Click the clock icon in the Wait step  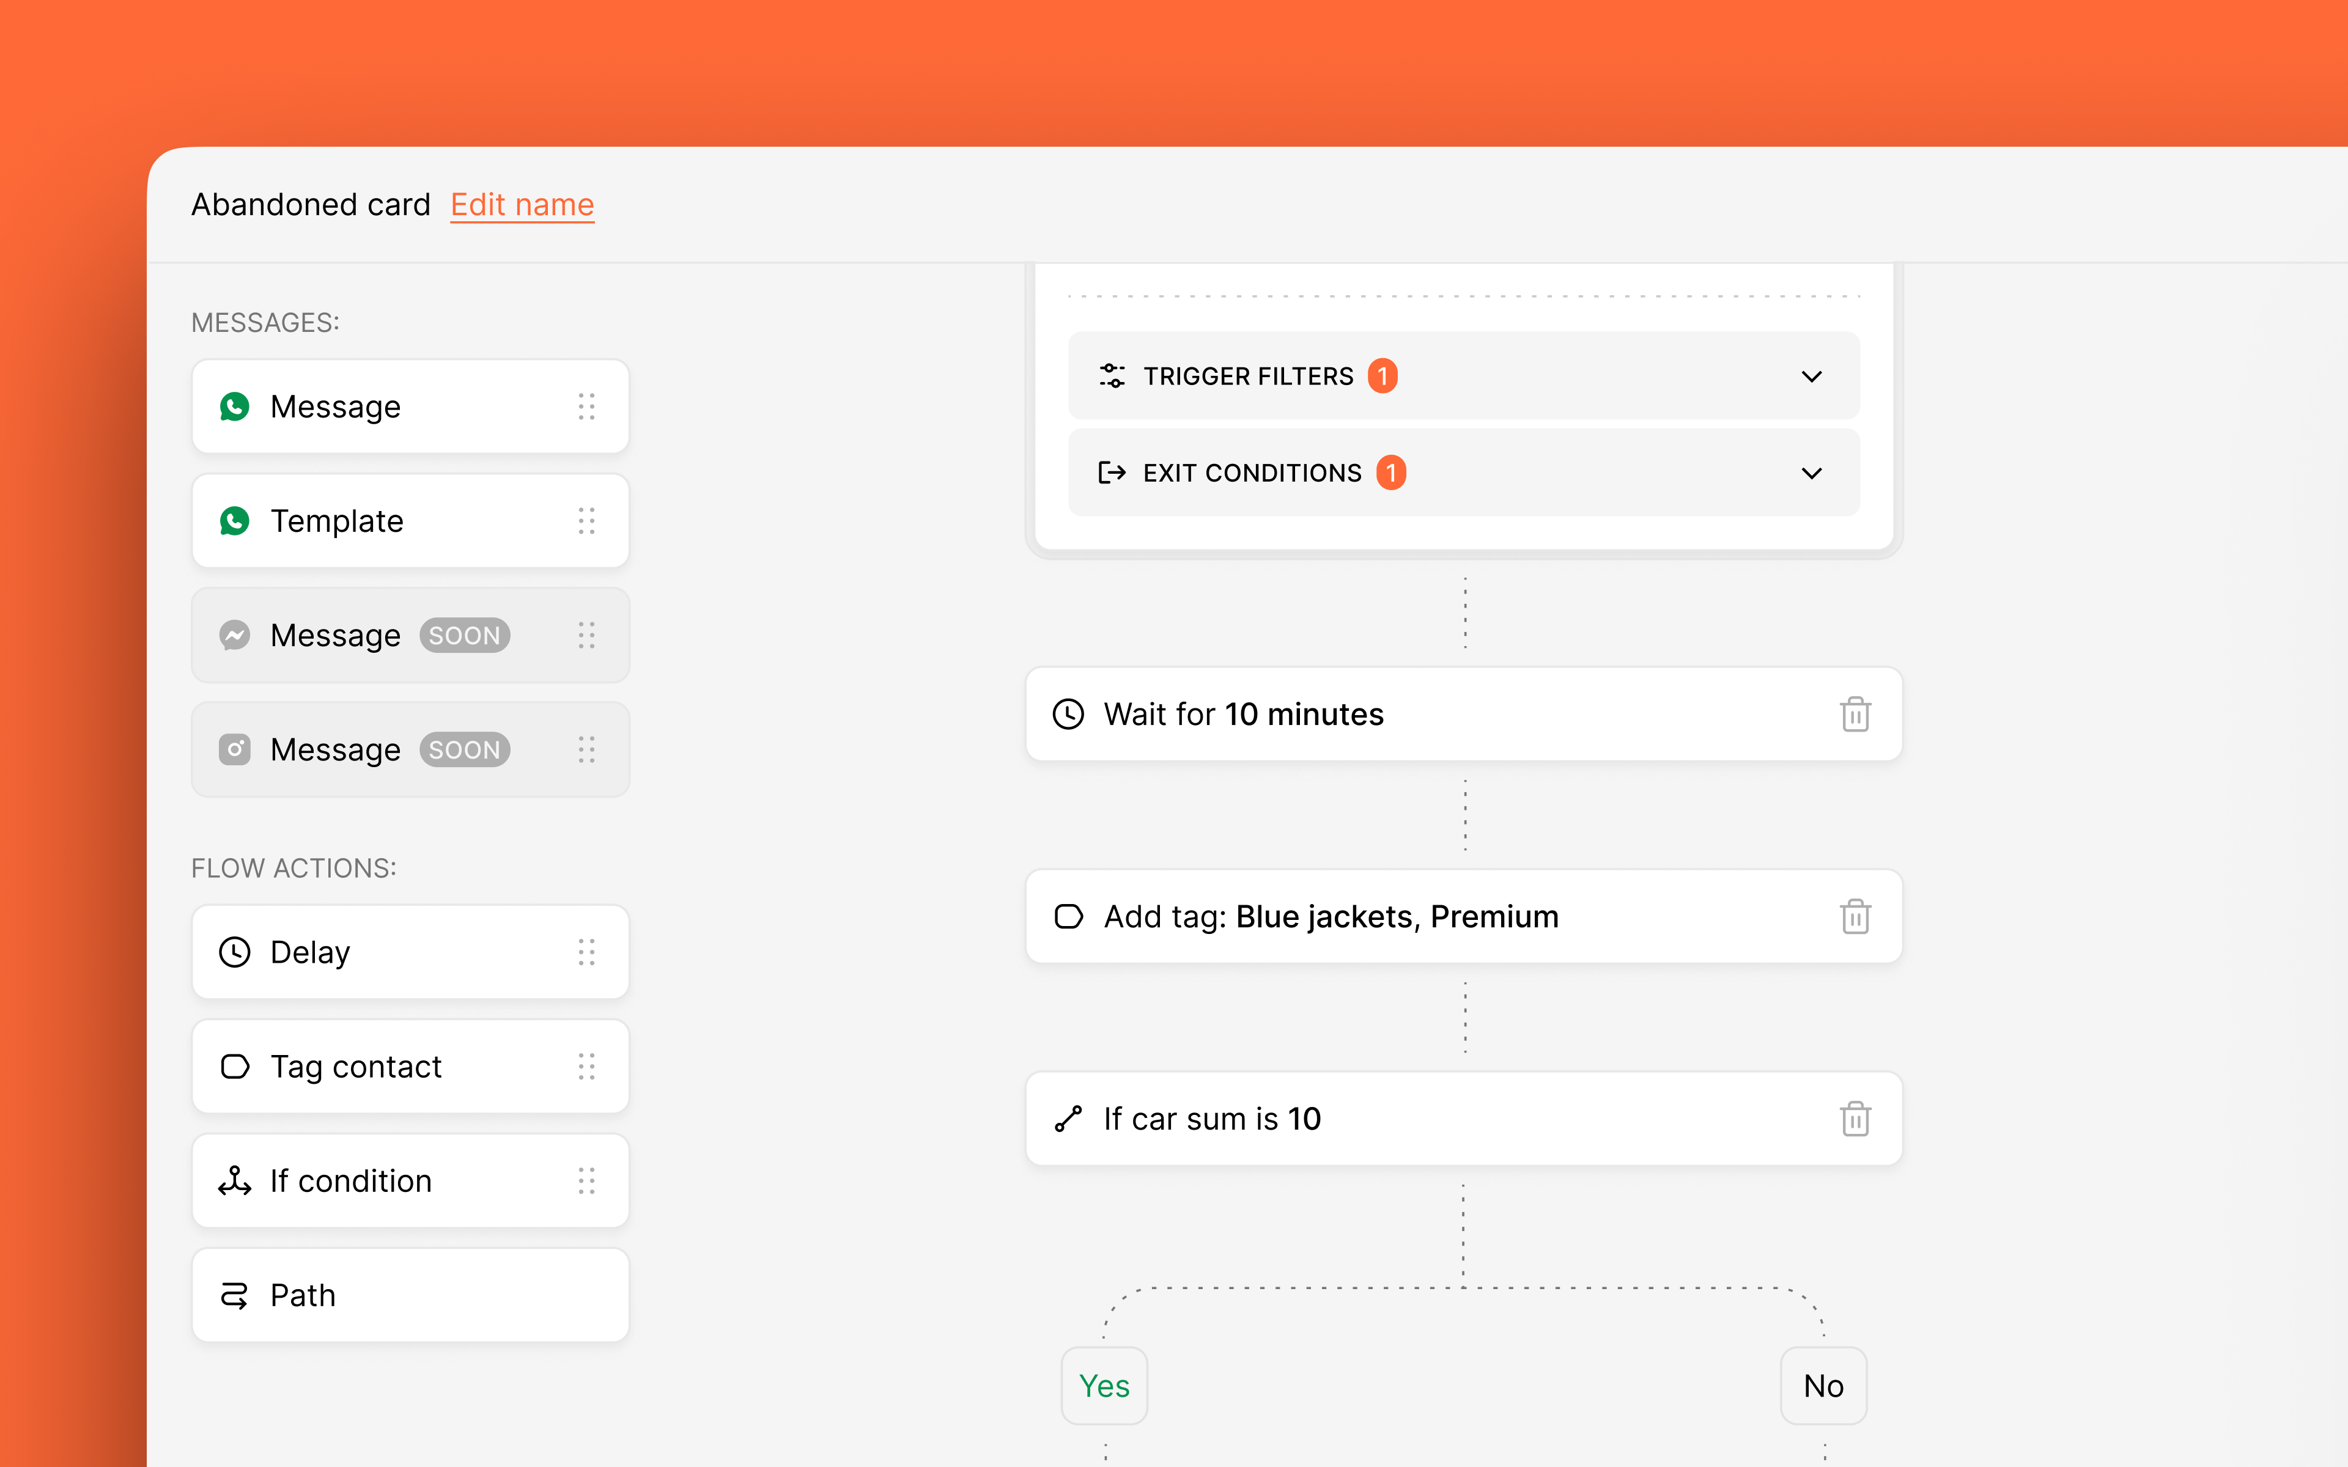tap(1068, 714)
